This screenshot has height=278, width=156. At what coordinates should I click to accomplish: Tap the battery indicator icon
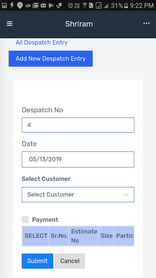click(x=126, y=6)
